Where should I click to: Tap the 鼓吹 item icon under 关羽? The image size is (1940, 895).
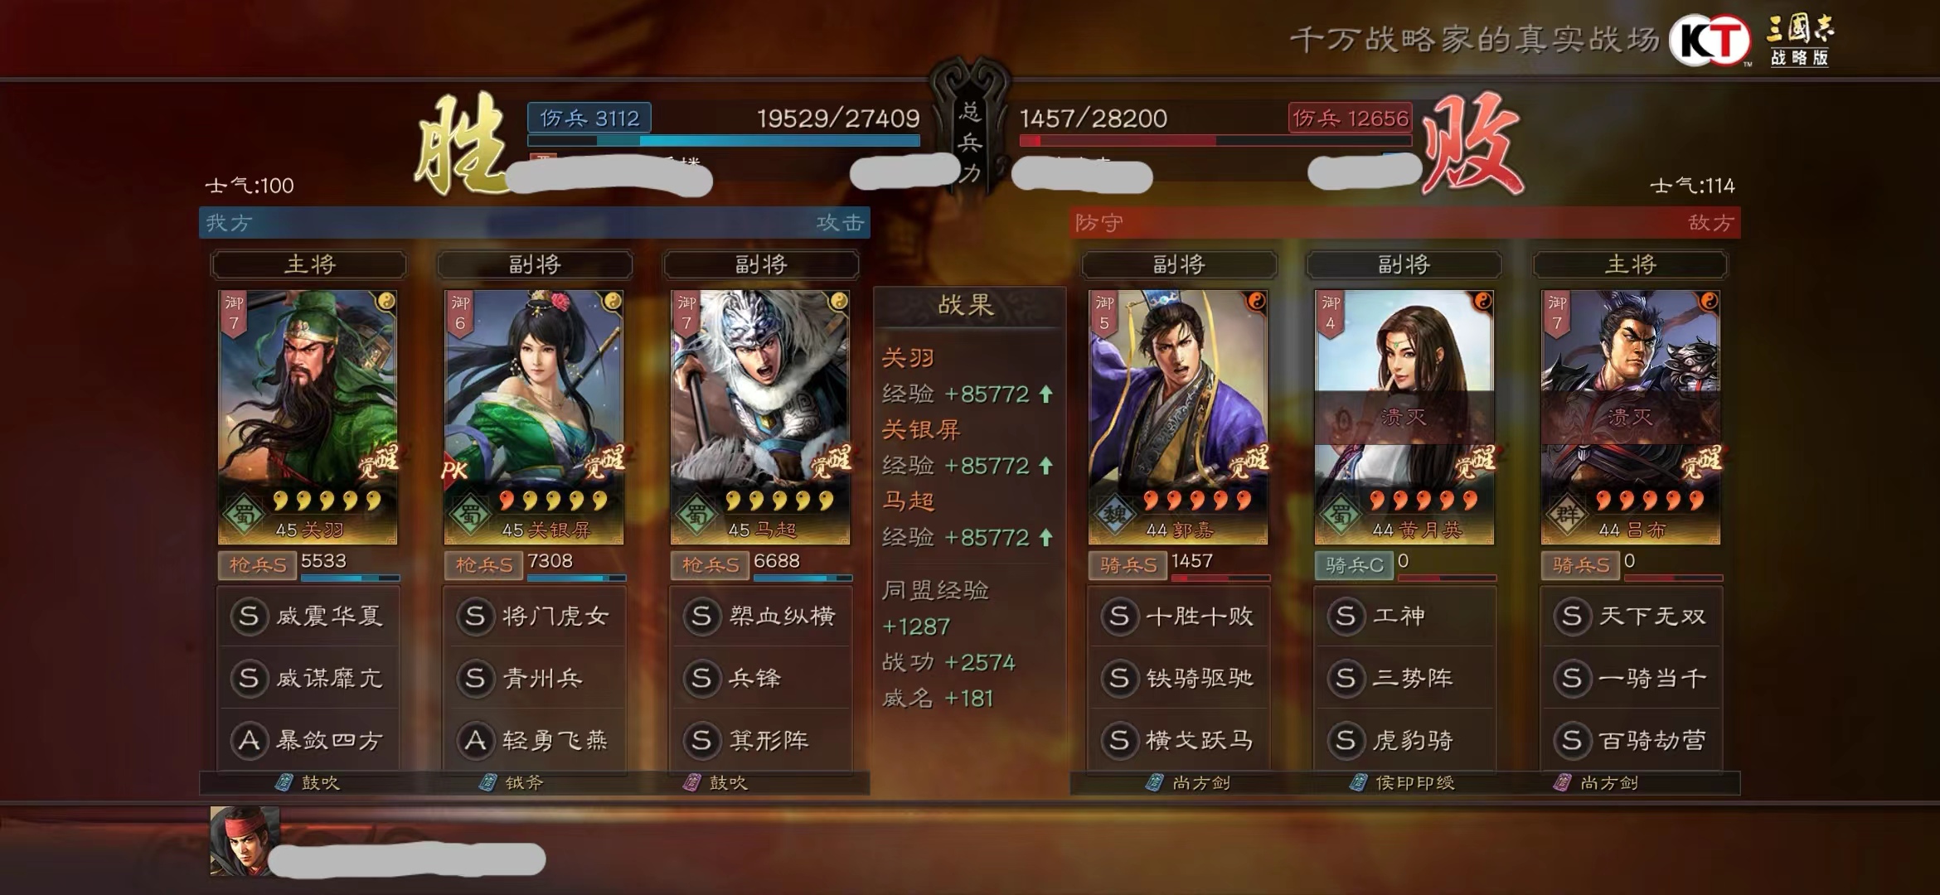click(284, 782)
